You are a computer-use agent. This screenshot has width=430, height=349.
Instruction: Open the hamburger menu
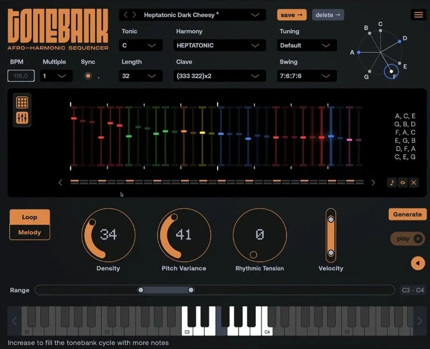(419, 15)
